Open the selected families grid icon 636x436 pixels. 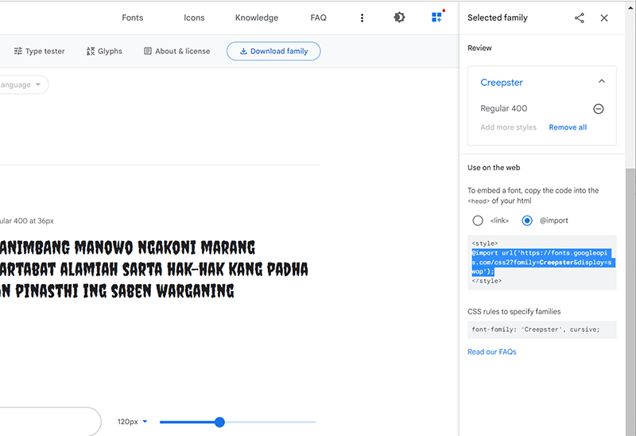tap(436, 18)
